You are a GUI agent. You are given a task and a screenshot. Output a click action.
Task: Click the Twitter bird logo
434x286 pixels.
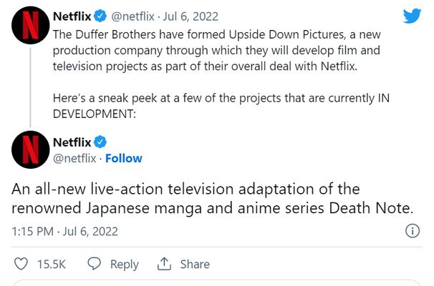click(412, 16)
